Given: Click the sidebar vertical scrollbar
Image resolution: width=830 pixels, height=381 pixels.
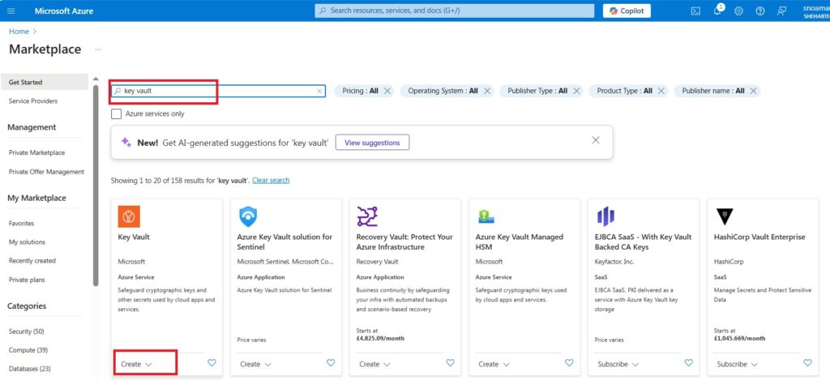Looking at the screenshot, I should click(x=96, y=185).
